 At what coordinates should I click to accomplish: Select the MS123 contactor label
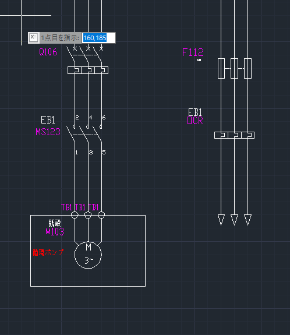point(48,132)
